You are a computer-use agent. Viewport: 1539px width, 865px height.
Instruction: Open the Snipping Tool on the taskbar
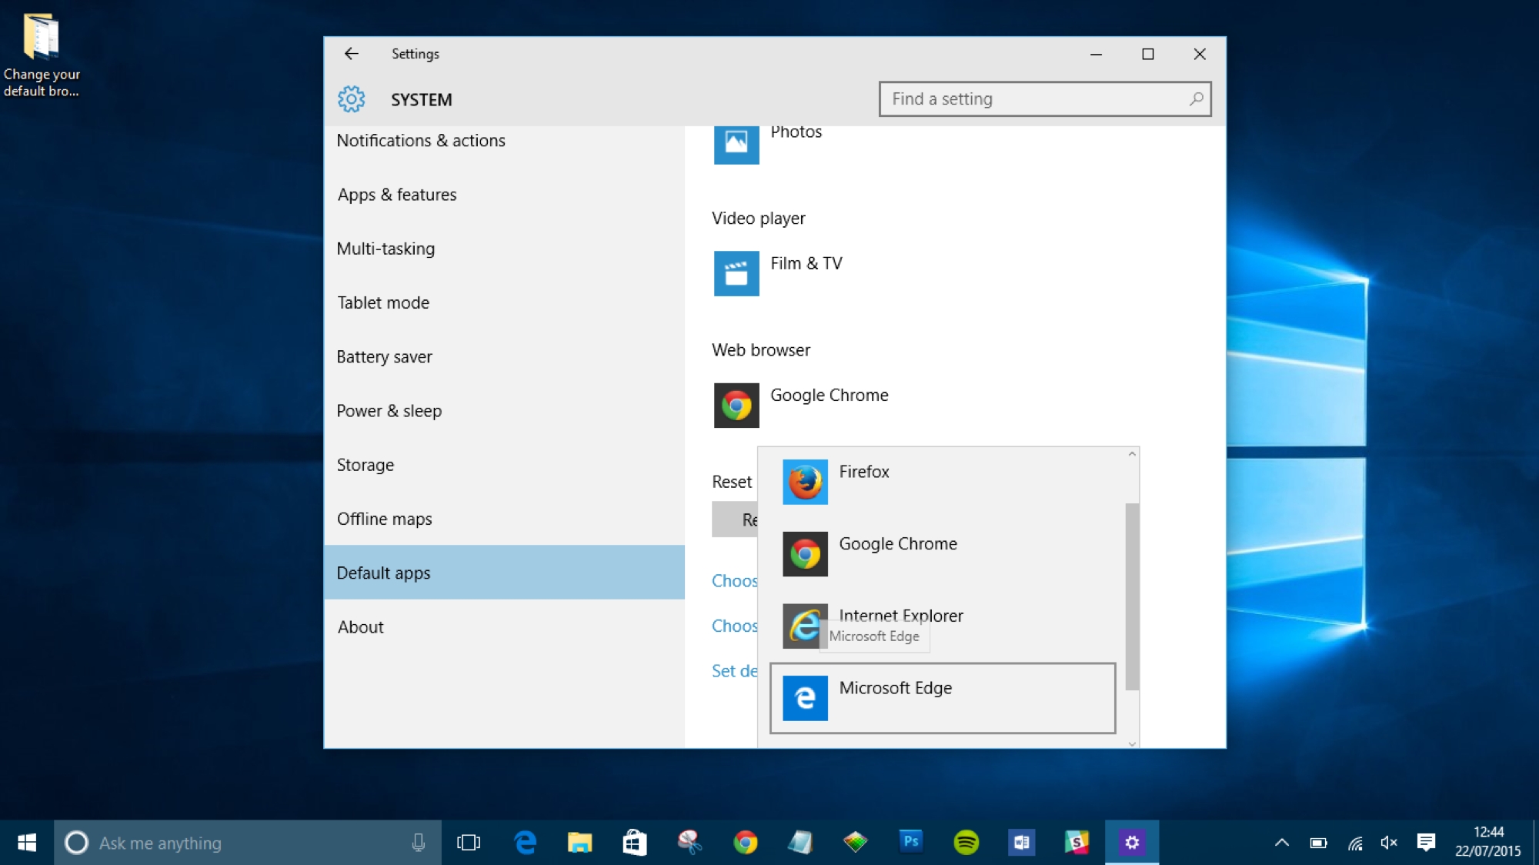(689, 843)
